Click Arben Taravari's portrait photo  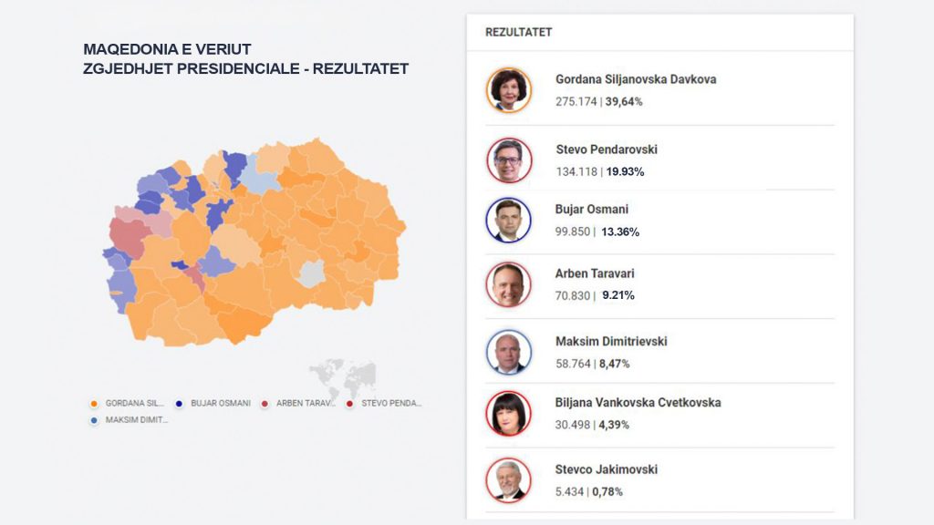coord(508,284)
